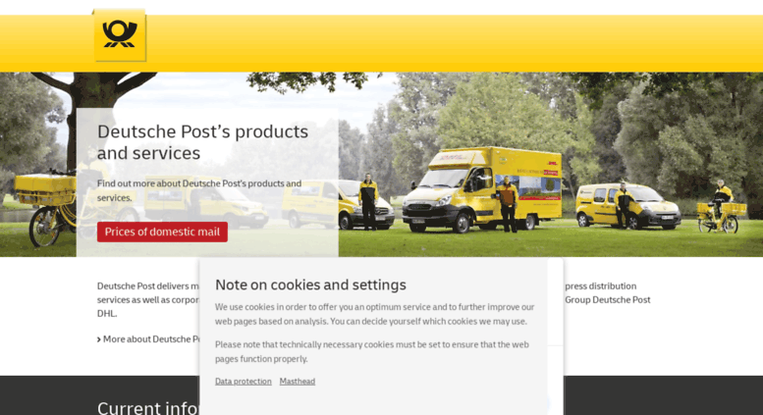
Task: Select the Deutsche Post's products and services headline
Action: coord(202,142)
